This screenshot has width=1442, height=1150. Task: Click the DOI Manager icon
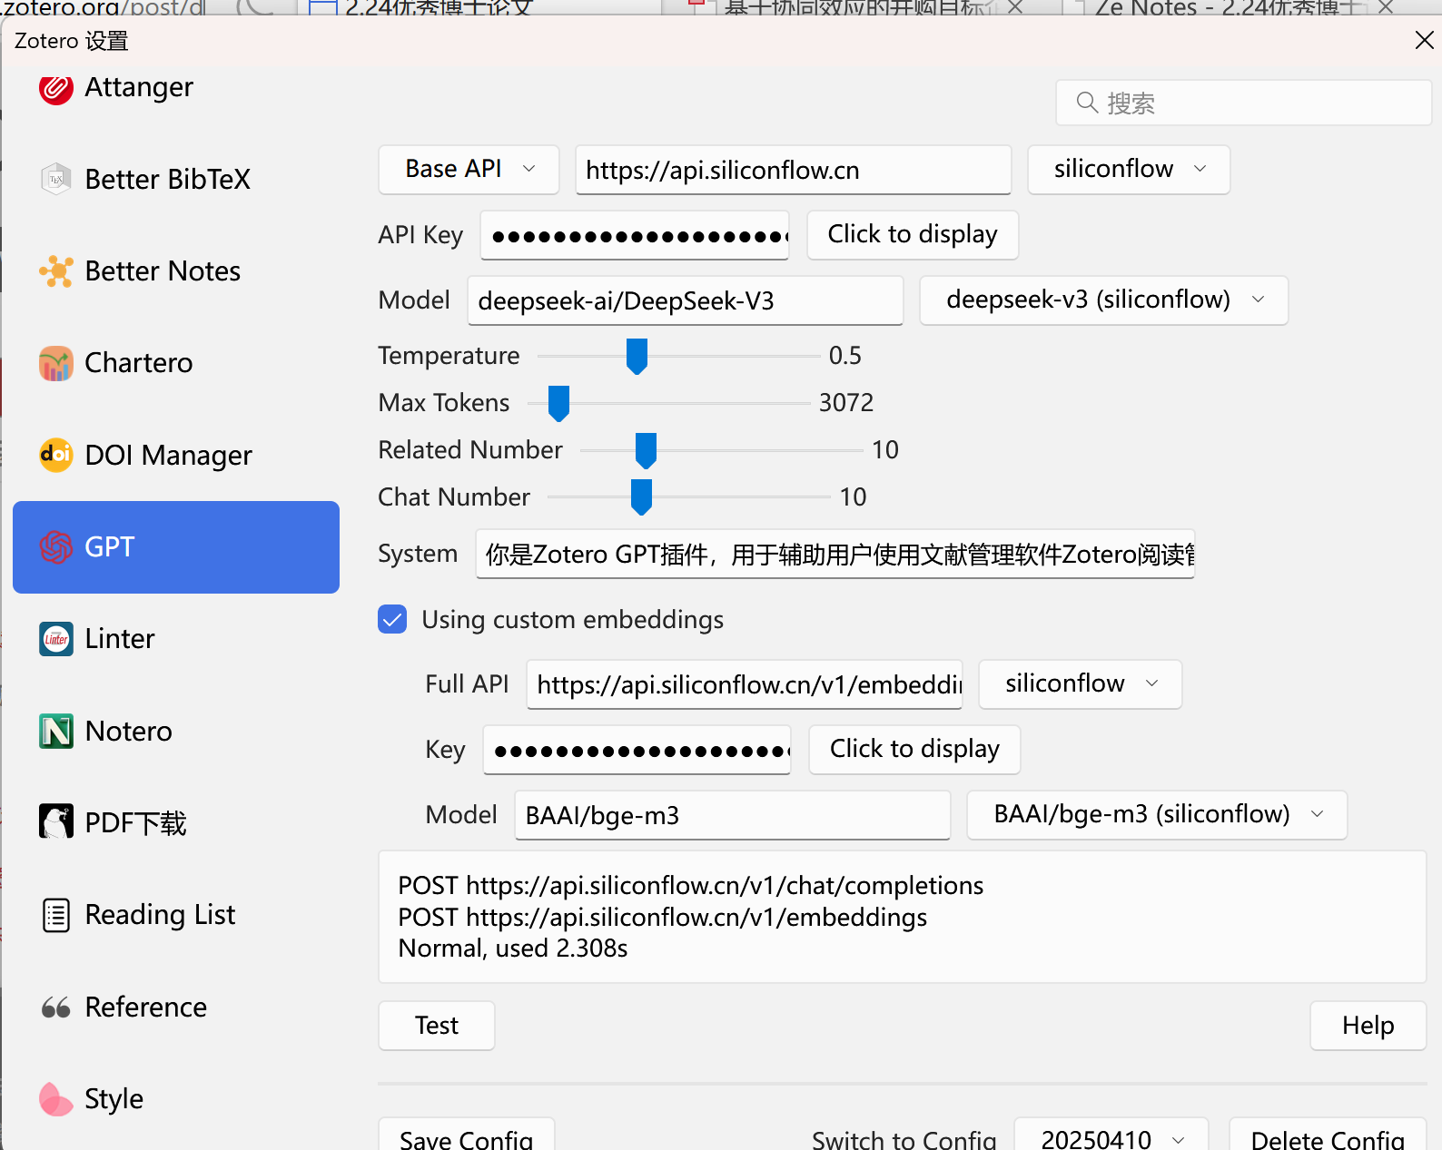tap(56, 455)
